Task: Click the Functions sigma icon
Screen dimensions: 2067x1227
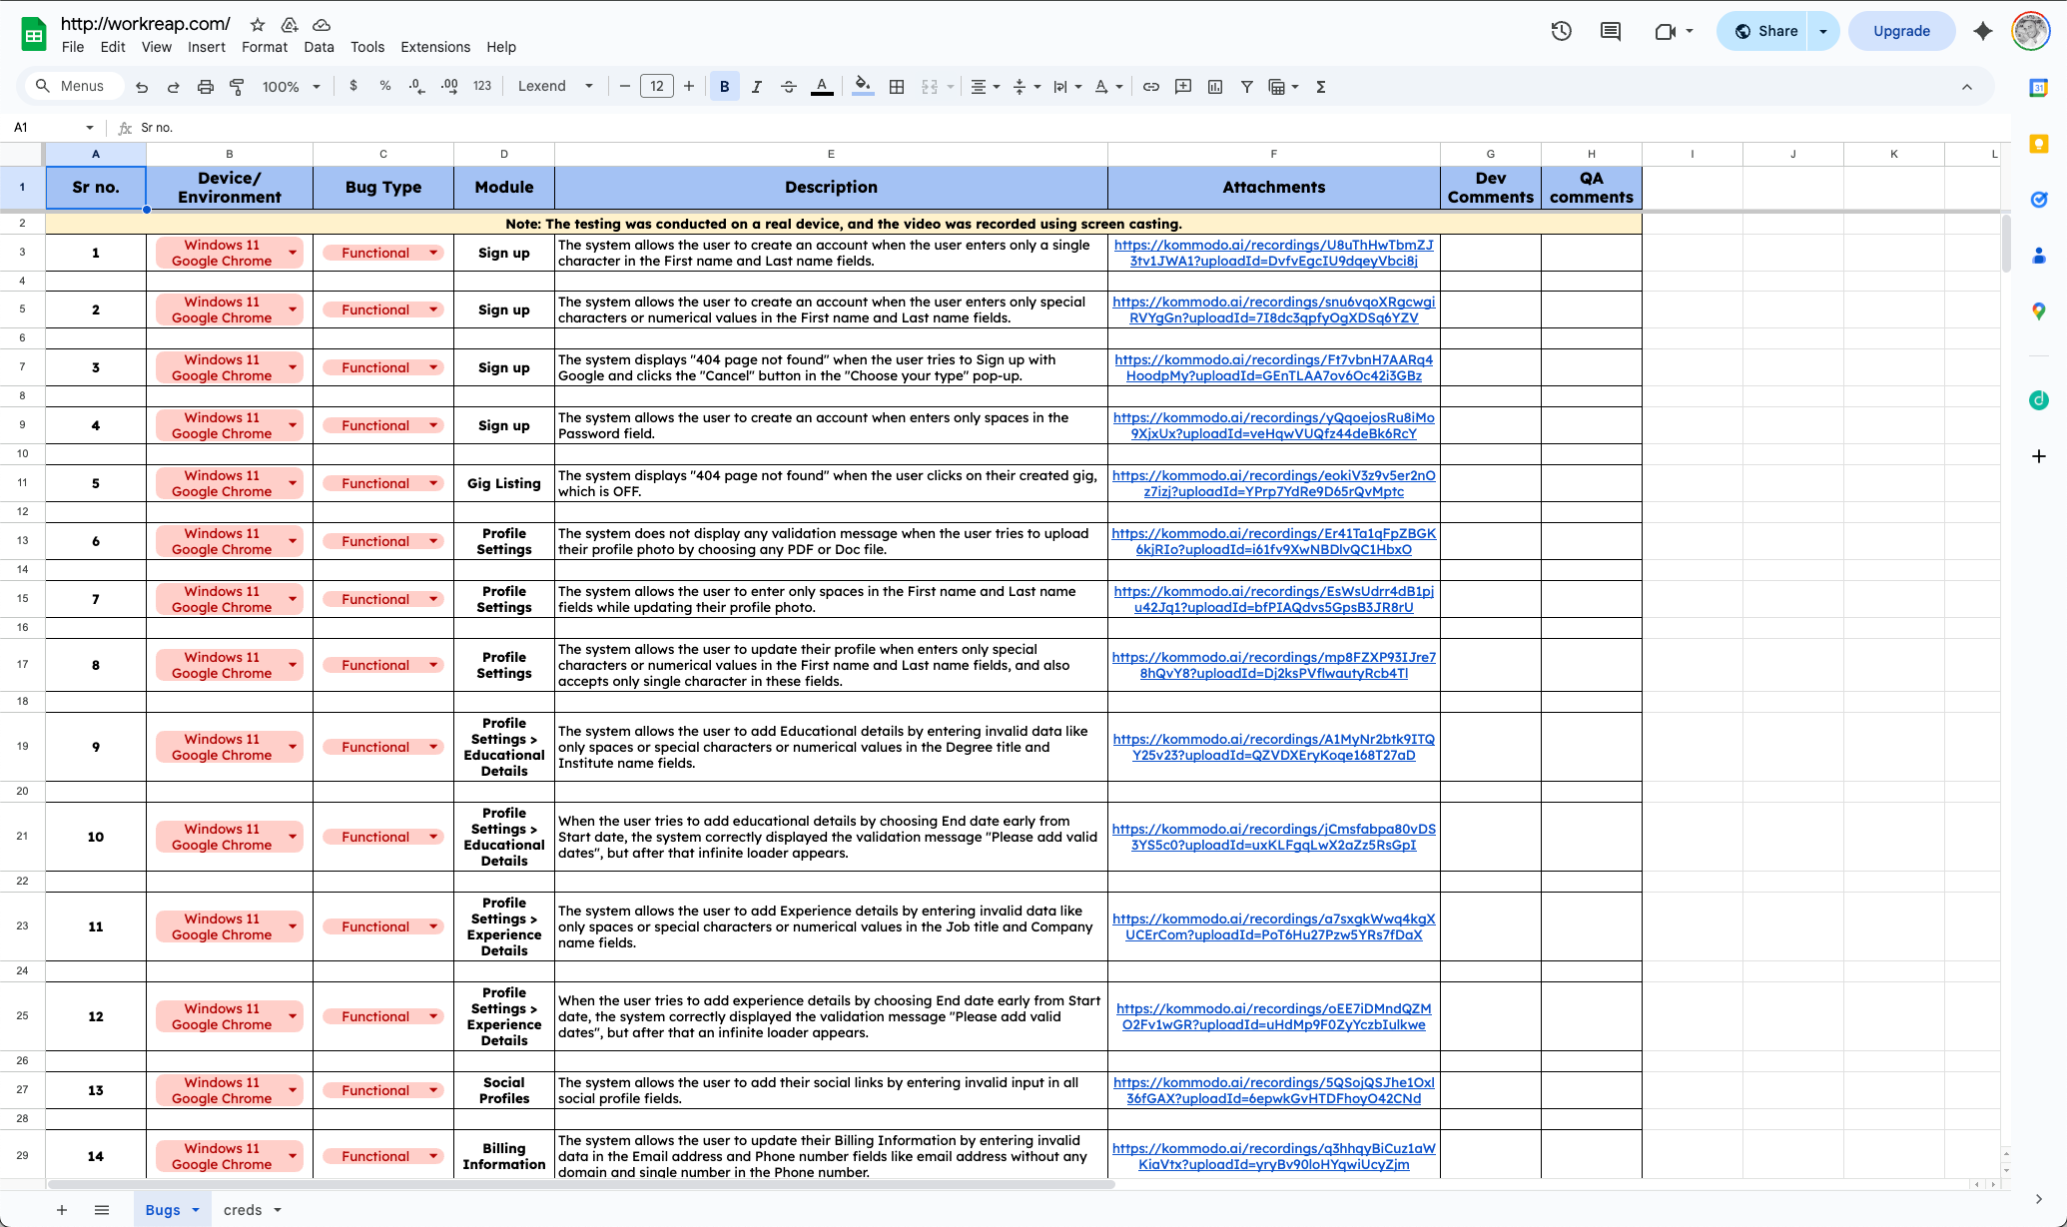Action: (x=1320, y=87)
